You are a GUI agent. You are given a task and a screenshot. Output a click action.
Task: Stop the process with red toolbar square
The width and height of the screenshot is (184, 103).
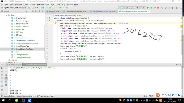pos(158,8)
